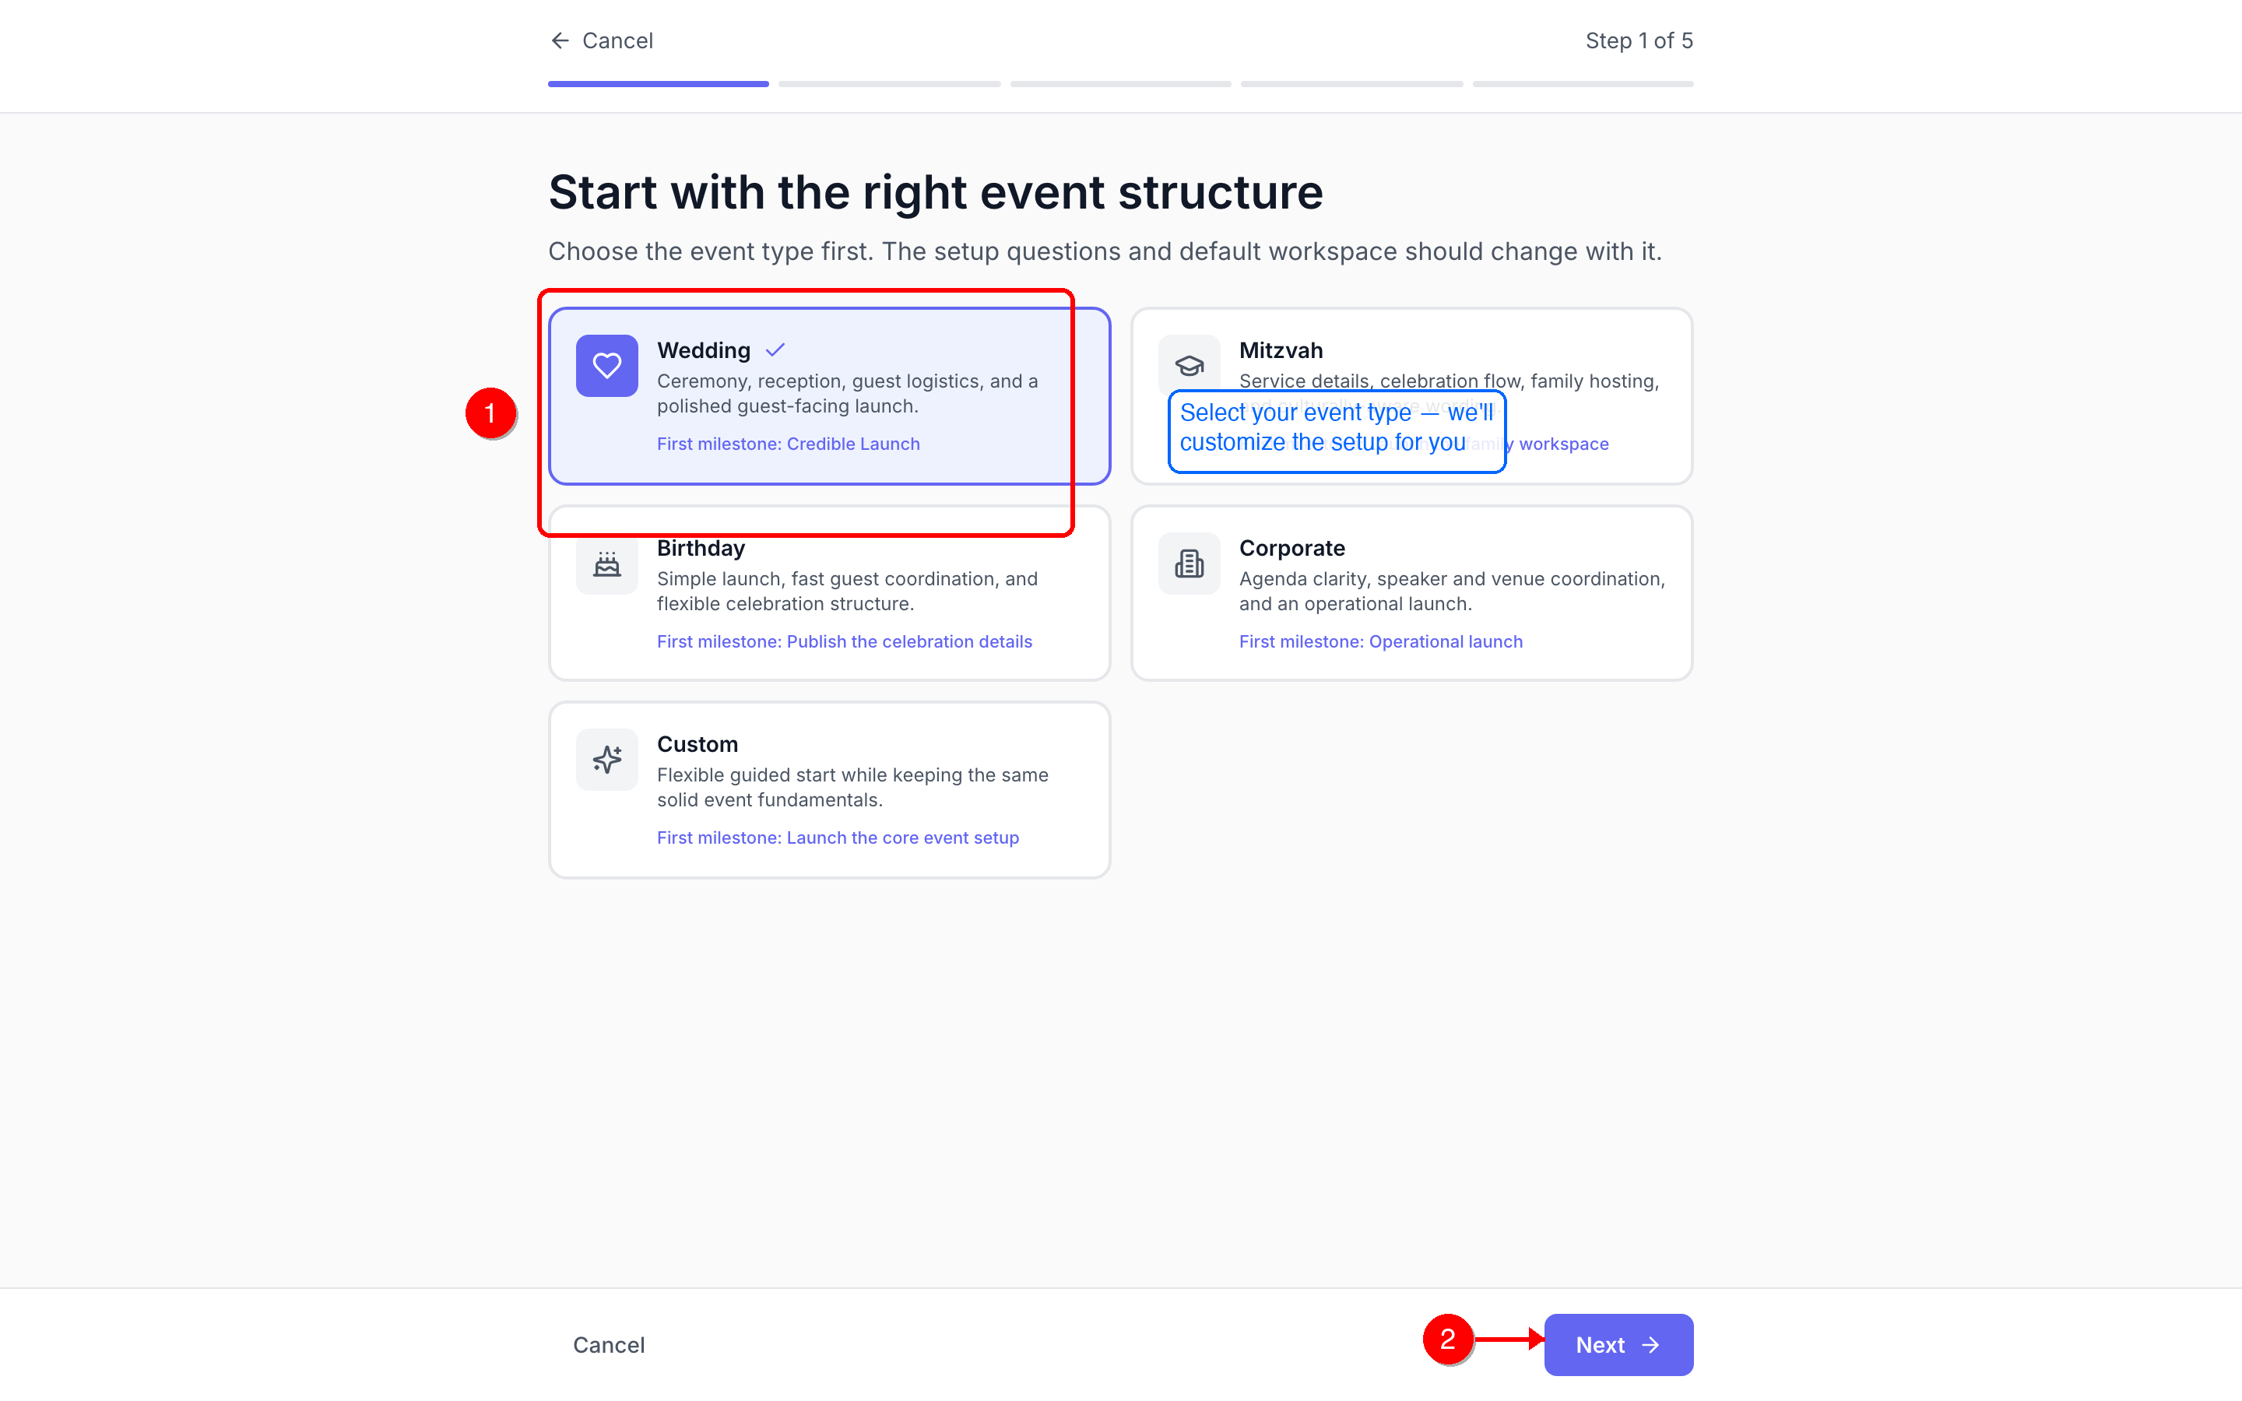Click the Custom sparkle icon
The width and height of the screenshot is (2242, 1401).
tap(607, 760)
